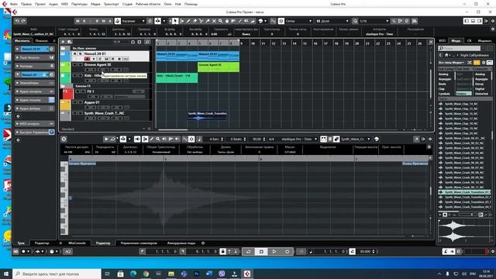
Task: Expand the Эквалайзеры inspector section
Action: tap(34, 83)
